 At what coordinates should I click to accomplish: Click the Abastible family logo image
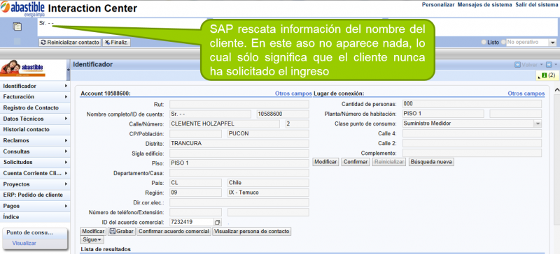(x=23, y=68)
